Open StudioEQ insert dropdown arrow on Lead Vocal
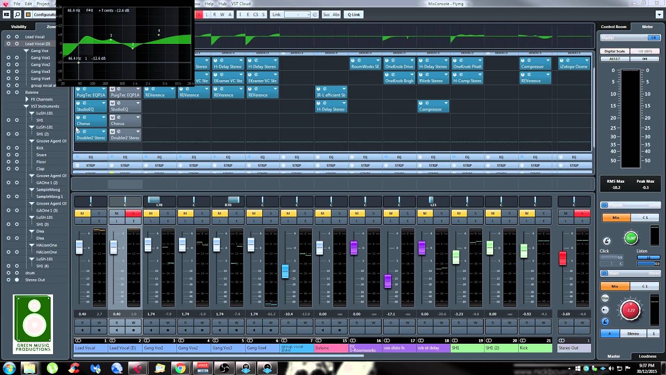The width and height of the screenshot is (666, 375). click(104, 103)
